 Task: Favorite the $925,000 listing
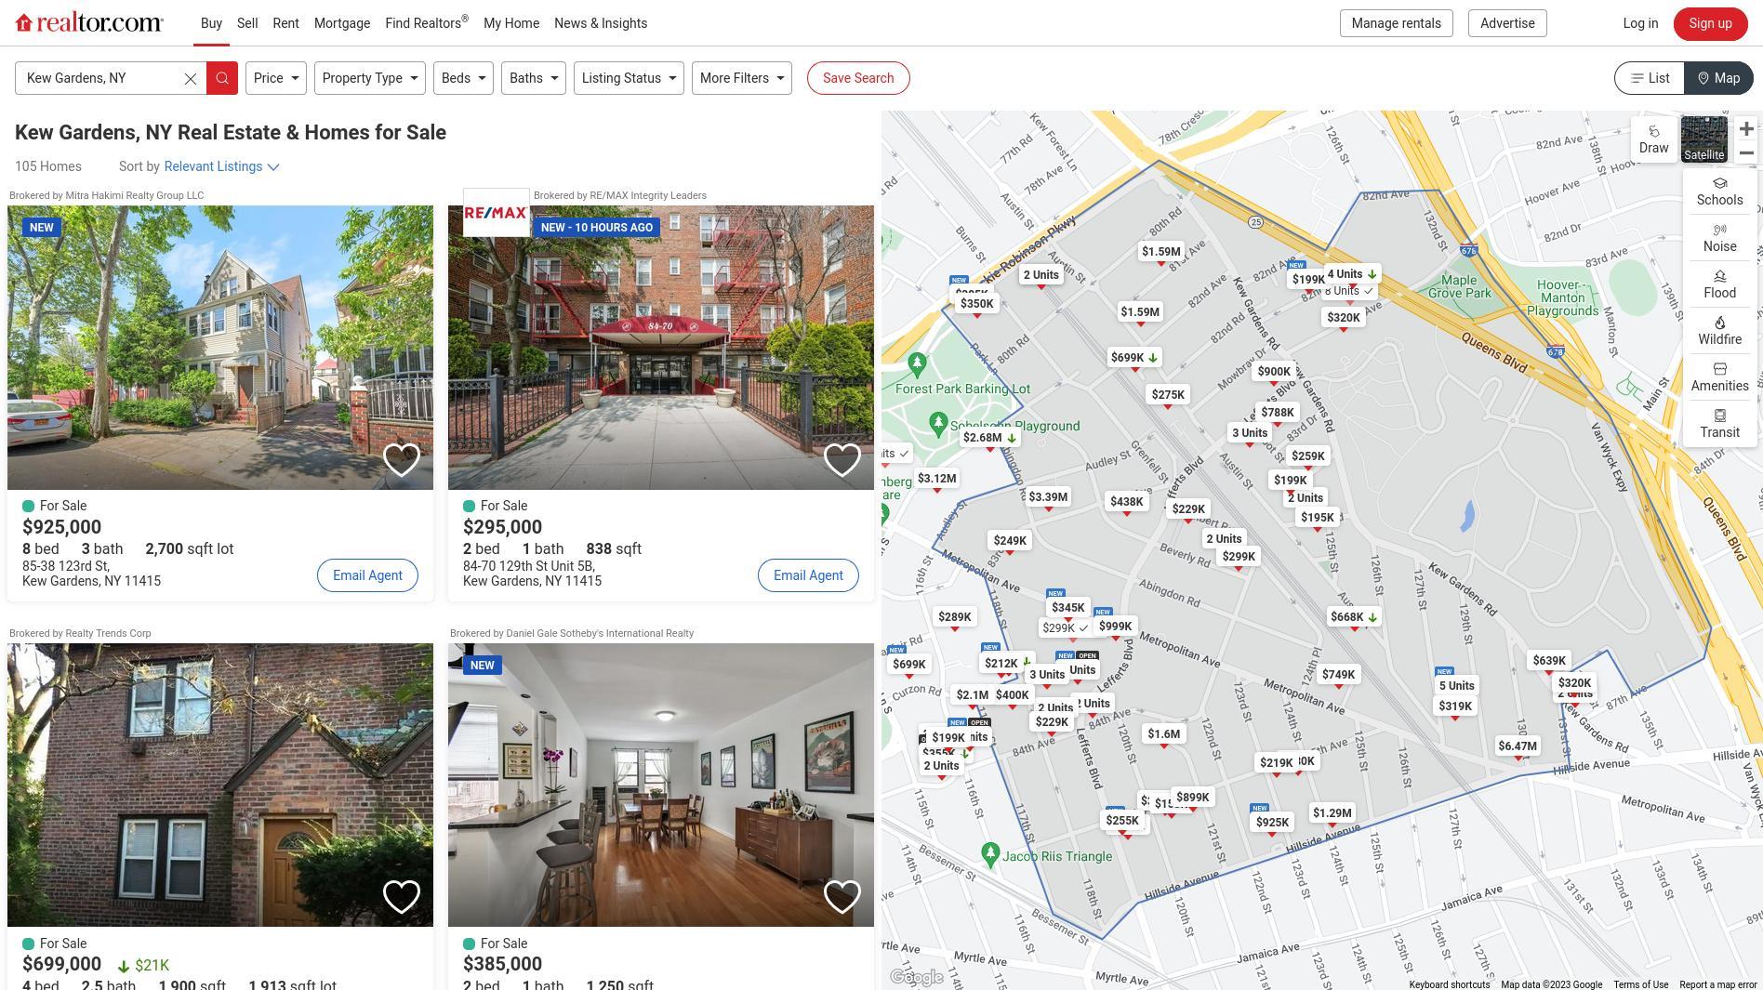pyautogui.click(x=402, y=458)
